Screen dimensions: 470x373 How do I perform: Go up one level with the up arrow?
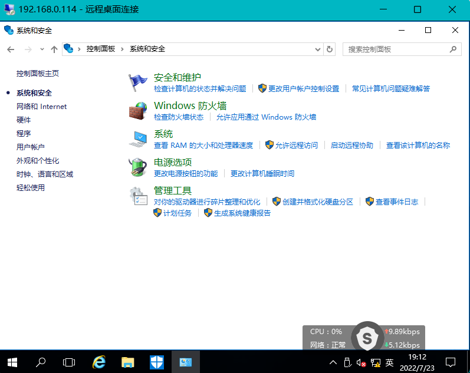[54, 49]
